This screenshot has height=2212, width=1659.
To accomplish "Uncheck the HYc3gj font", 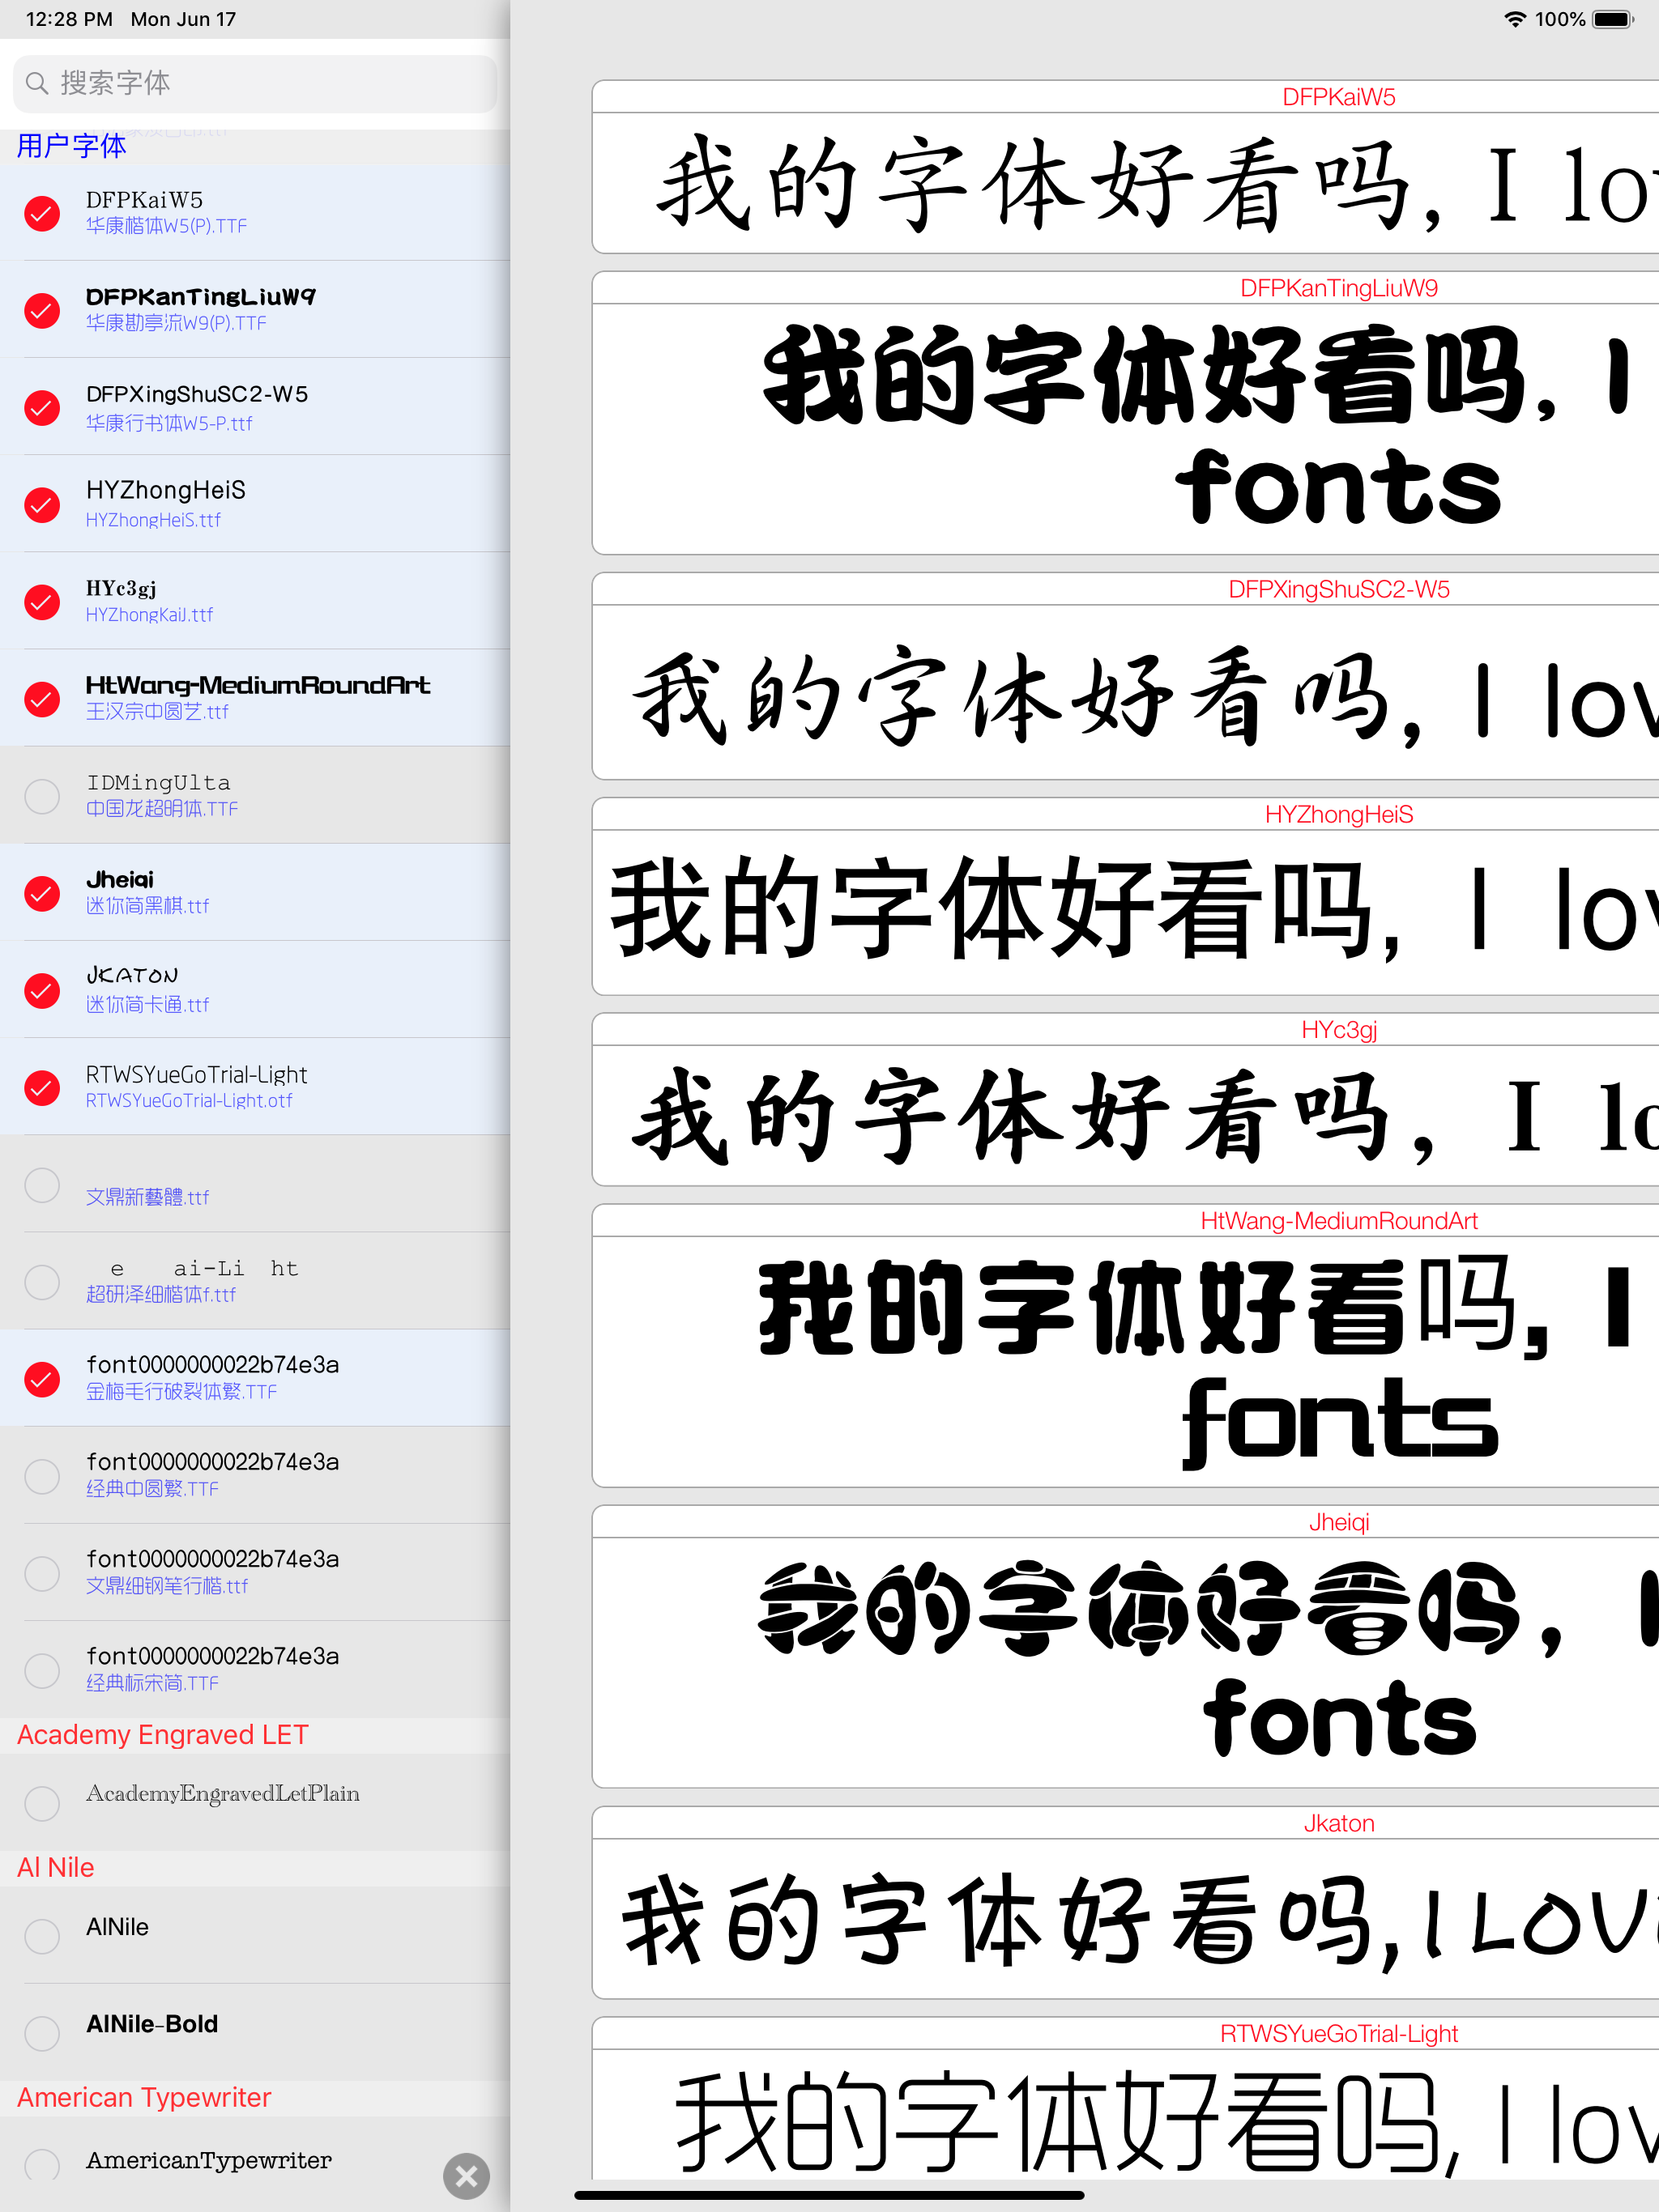I will click(42, 601).
